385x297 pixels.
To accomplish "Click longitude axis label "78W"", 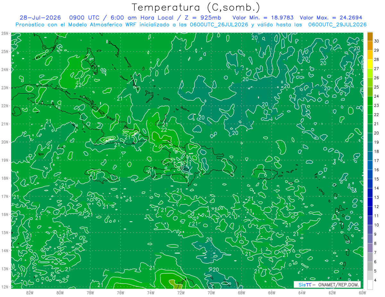I will click(x=90, y=293).
